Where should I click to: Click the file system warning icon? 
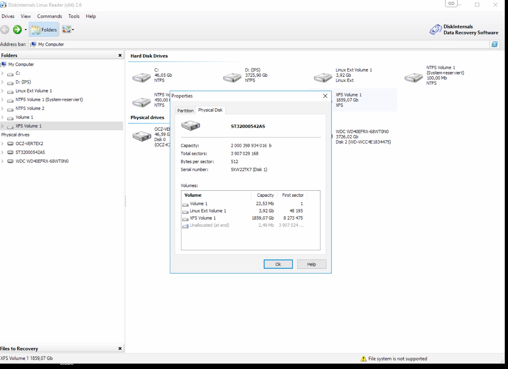click(364, 358)
